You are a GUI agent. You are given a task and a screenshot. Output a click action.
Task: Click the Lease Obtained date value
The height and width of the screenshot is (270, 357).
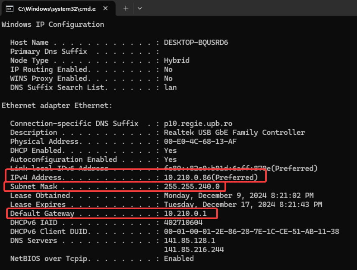click(239, 196)
